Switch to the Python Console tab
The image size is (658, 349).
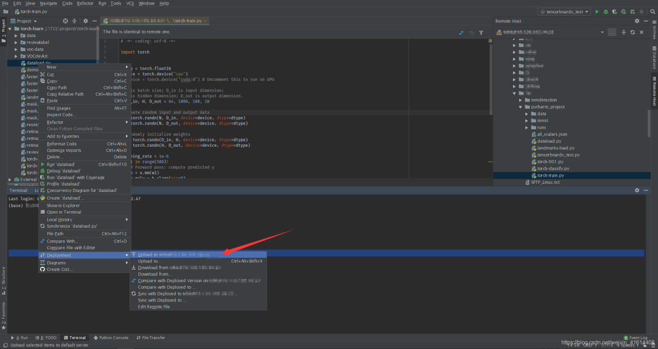pos(113,338)
